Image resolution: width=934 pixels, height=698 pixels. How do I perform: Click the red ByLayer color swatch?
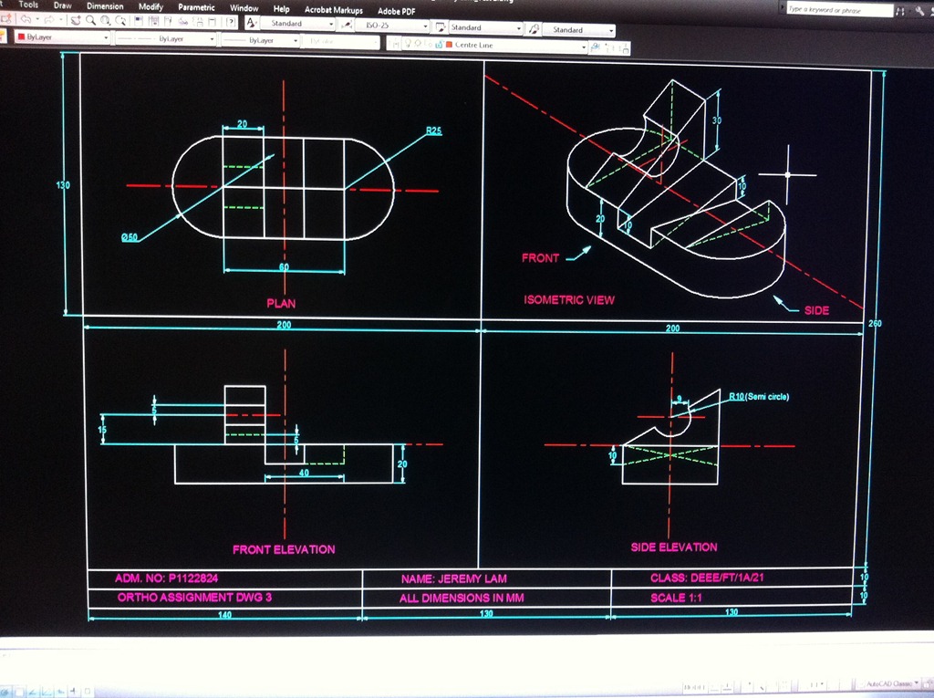[21, 36]
